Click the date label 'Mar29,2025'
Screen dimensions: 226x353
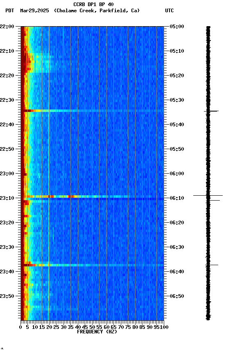click(x=34, y=11)
